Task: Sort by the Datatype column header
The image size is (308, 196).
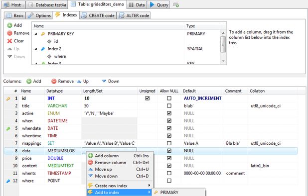Action: pos(63,91)
